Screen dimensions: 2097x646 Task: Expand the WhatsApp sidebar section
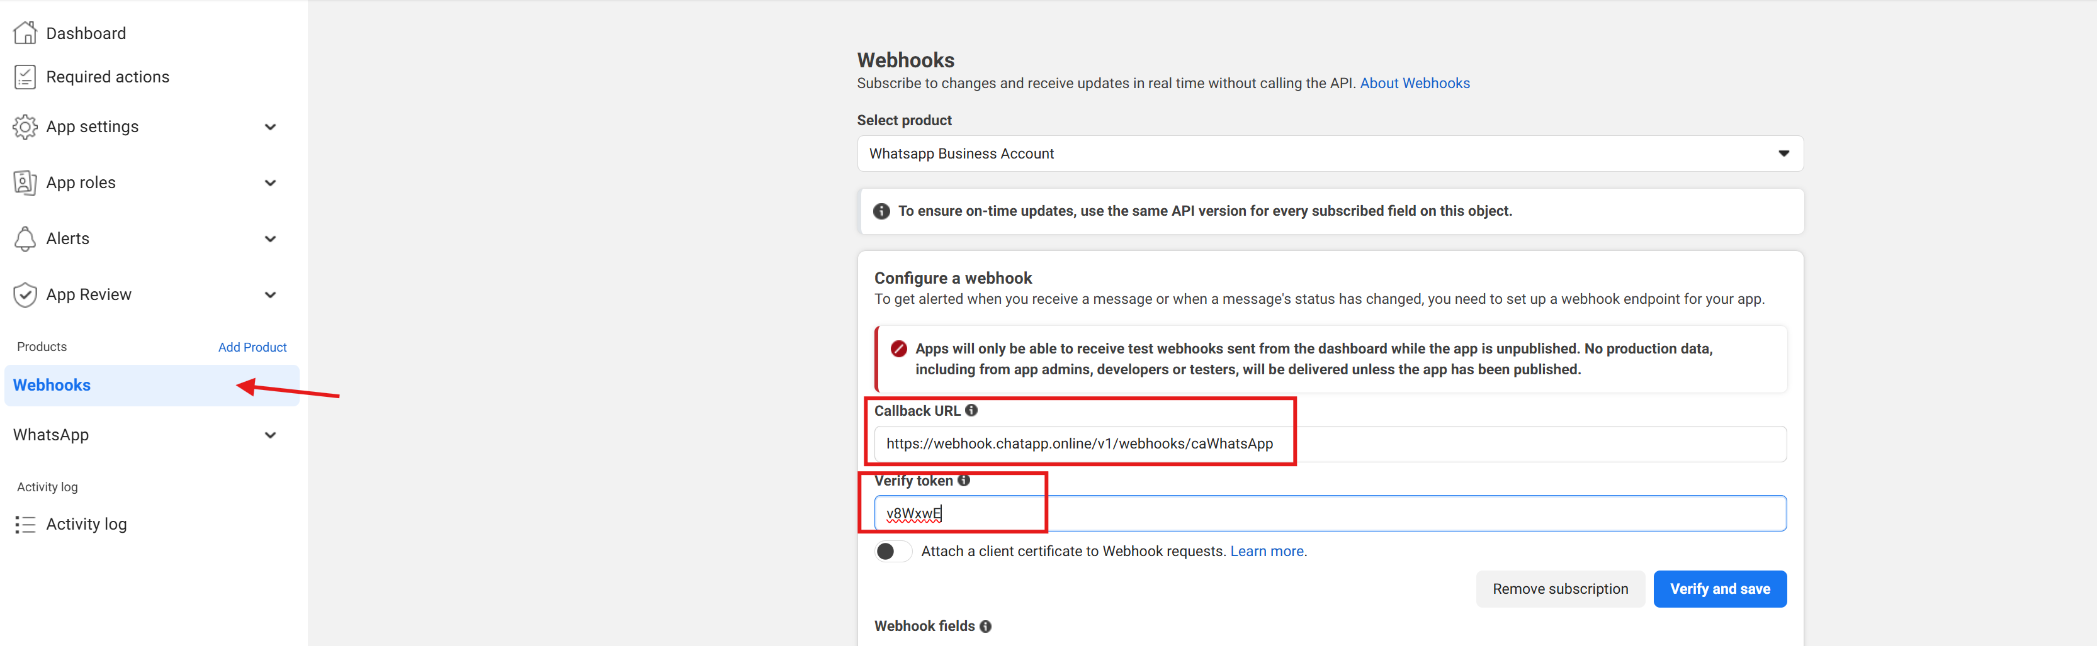pos(270,435)
